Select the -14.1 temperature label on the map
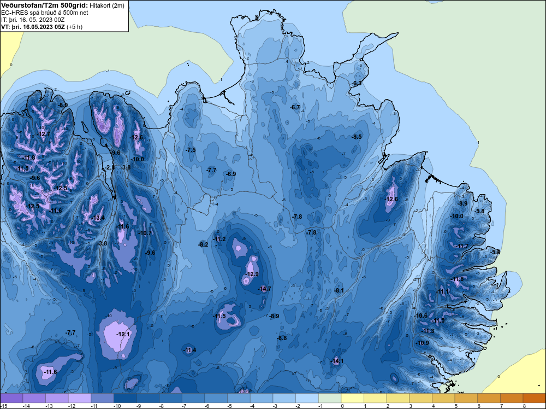This screenshot has height=409, width=546. point(337,361)
